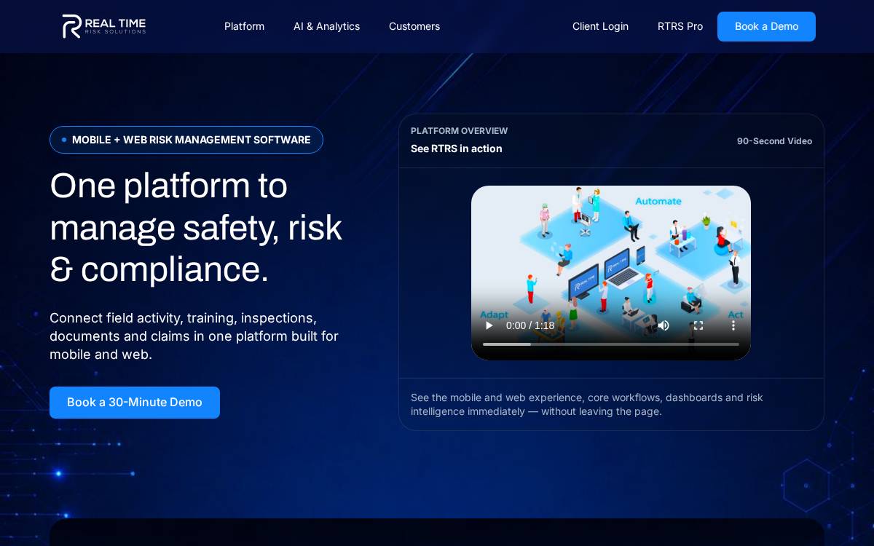Image resolution: width=874 pixels, height=546 pixels.
Task: Click the "See RTRS in action" heading
Action: pyautogui.click(x=457, y=149)
